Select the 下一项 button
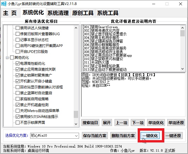 pyautogui.click(x=138, y=122)
